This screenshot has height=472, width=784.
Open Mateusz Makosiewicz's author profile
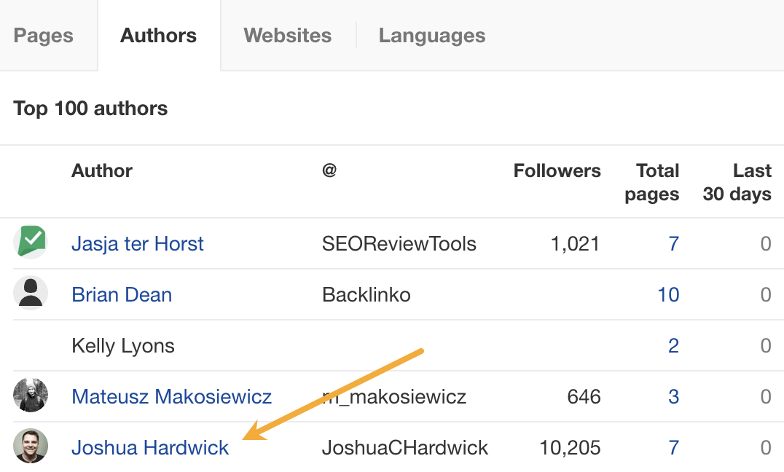tap(171, 396)
